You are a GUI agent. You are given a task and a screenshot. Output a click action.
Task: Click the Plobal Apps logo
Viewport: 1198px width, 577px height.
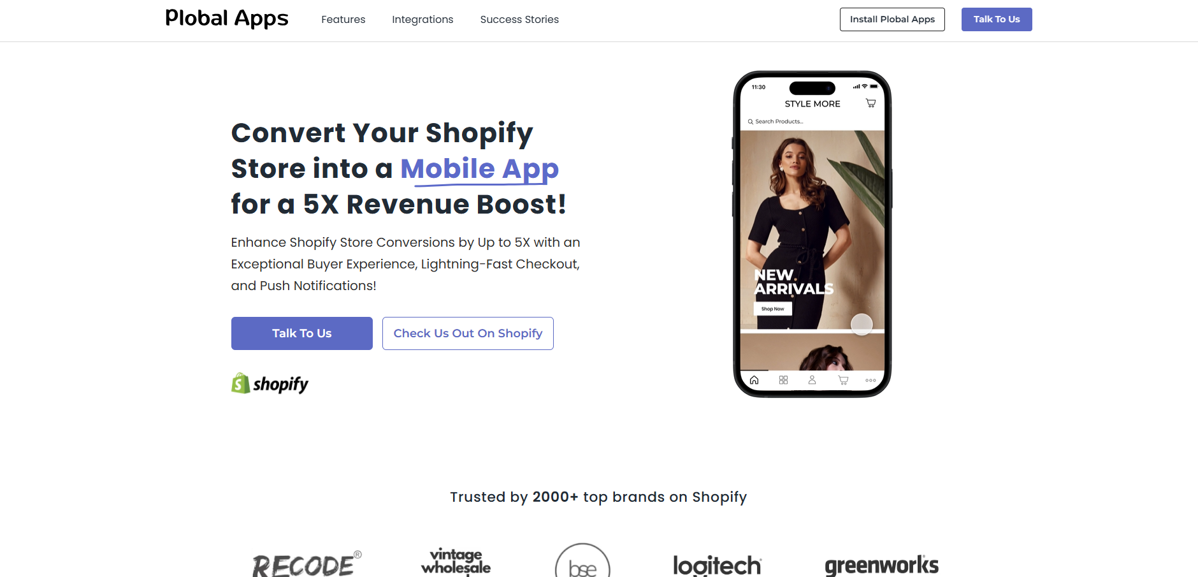(227, 18)
